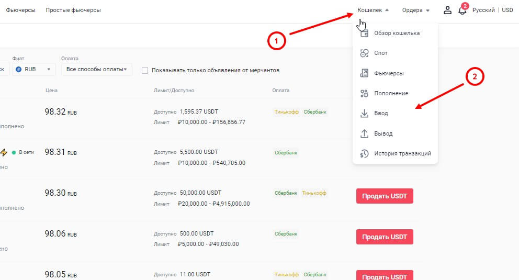Click the Вывод withdraw upload icon
Viewport: 519px width, 280px height.
(365, 133)
